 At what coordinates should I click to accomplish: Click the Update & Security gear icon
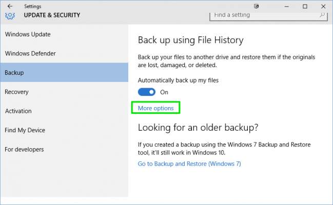(10, 16)
